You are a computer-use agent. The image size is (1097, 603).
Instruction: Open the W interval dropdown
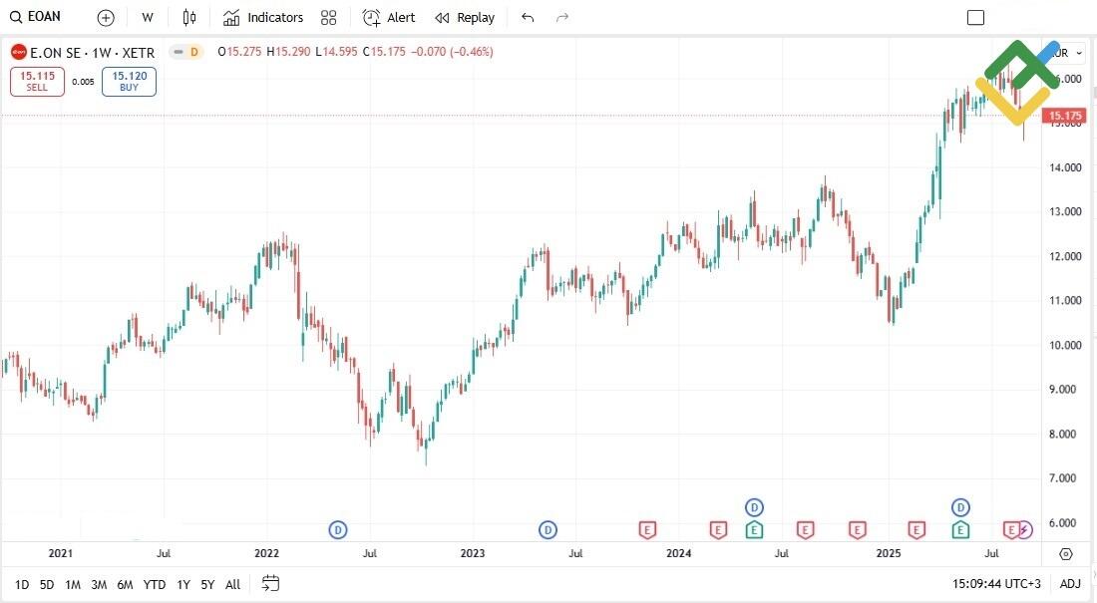click(x=147, y=17)
